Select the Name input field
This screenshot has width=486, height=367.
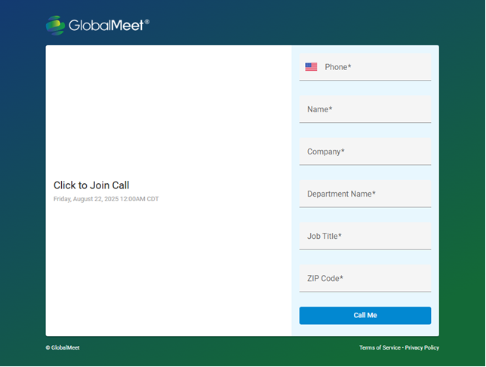pyautogui.click(x=365, y=109)
